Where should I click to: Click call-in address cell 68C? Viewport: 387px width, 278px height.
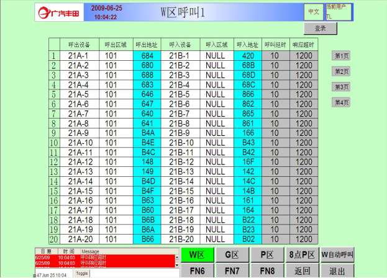[248, 85]
